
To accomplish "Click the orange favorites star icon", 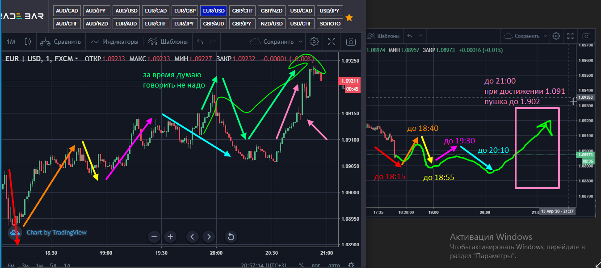I will [349, 17].
